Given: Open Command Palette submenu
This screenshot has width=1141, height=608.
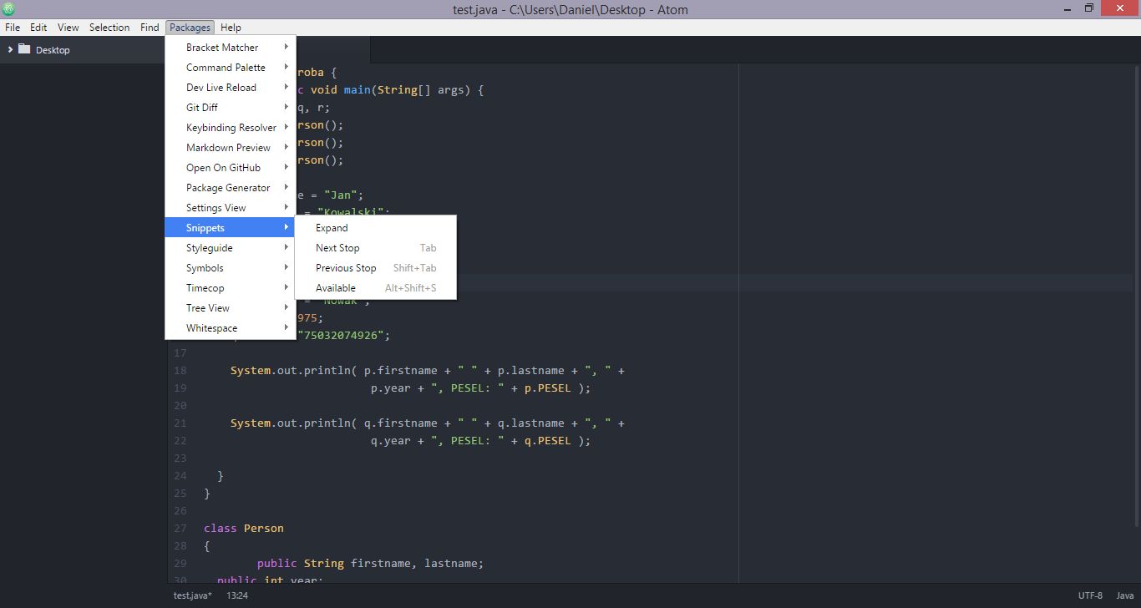Looking at the screenshot, I should click(x=231, y=68).
